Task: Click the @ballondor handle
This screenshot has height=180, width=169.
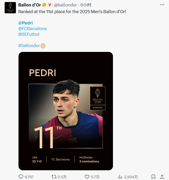Action: click(x=65, y=5)
